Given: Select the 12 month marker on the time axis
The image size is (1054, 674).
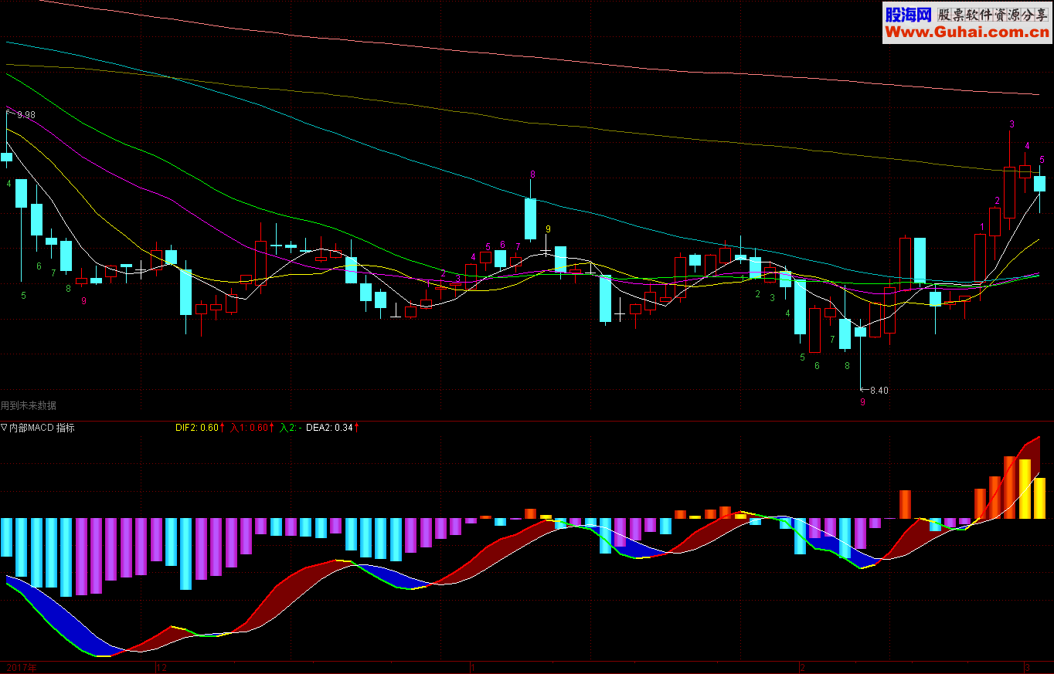Looking at the screenshot, I should [x=162, y=667].
